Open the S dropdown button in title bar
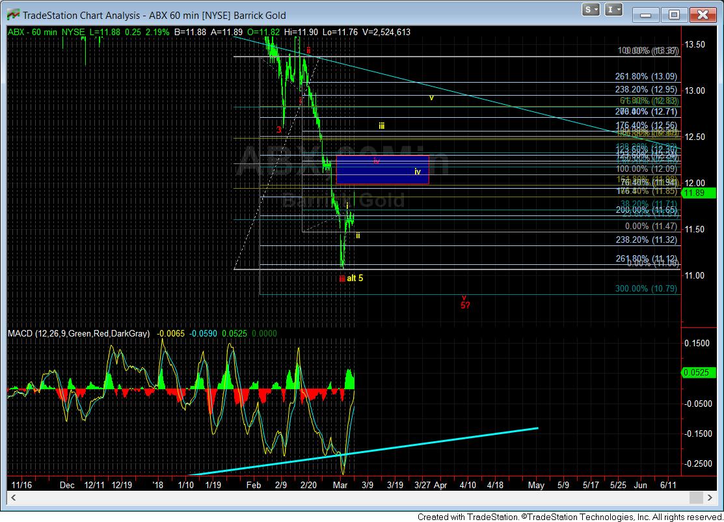This screenshot has height=522, width=724. [x=591, y=10]
